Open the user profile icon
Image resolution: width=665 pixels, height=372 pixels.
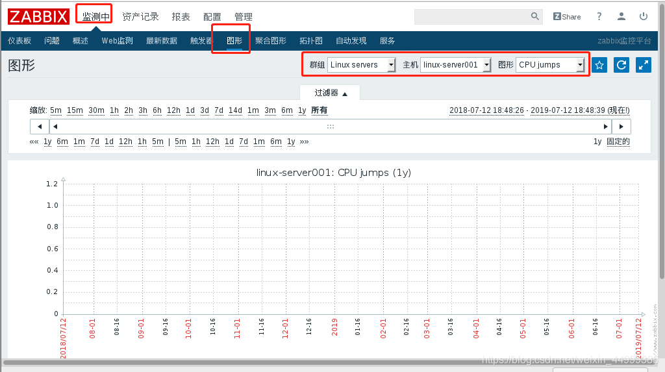click(621, 16)
